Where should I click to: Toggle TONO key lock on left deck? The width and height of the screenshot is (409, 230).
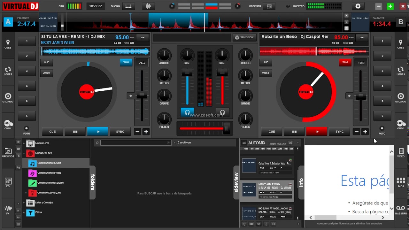(126, 62)
